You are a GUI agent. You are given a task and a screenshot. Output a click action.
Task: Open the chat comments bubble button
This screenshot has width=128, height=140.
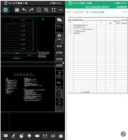[x=59, y=20]
